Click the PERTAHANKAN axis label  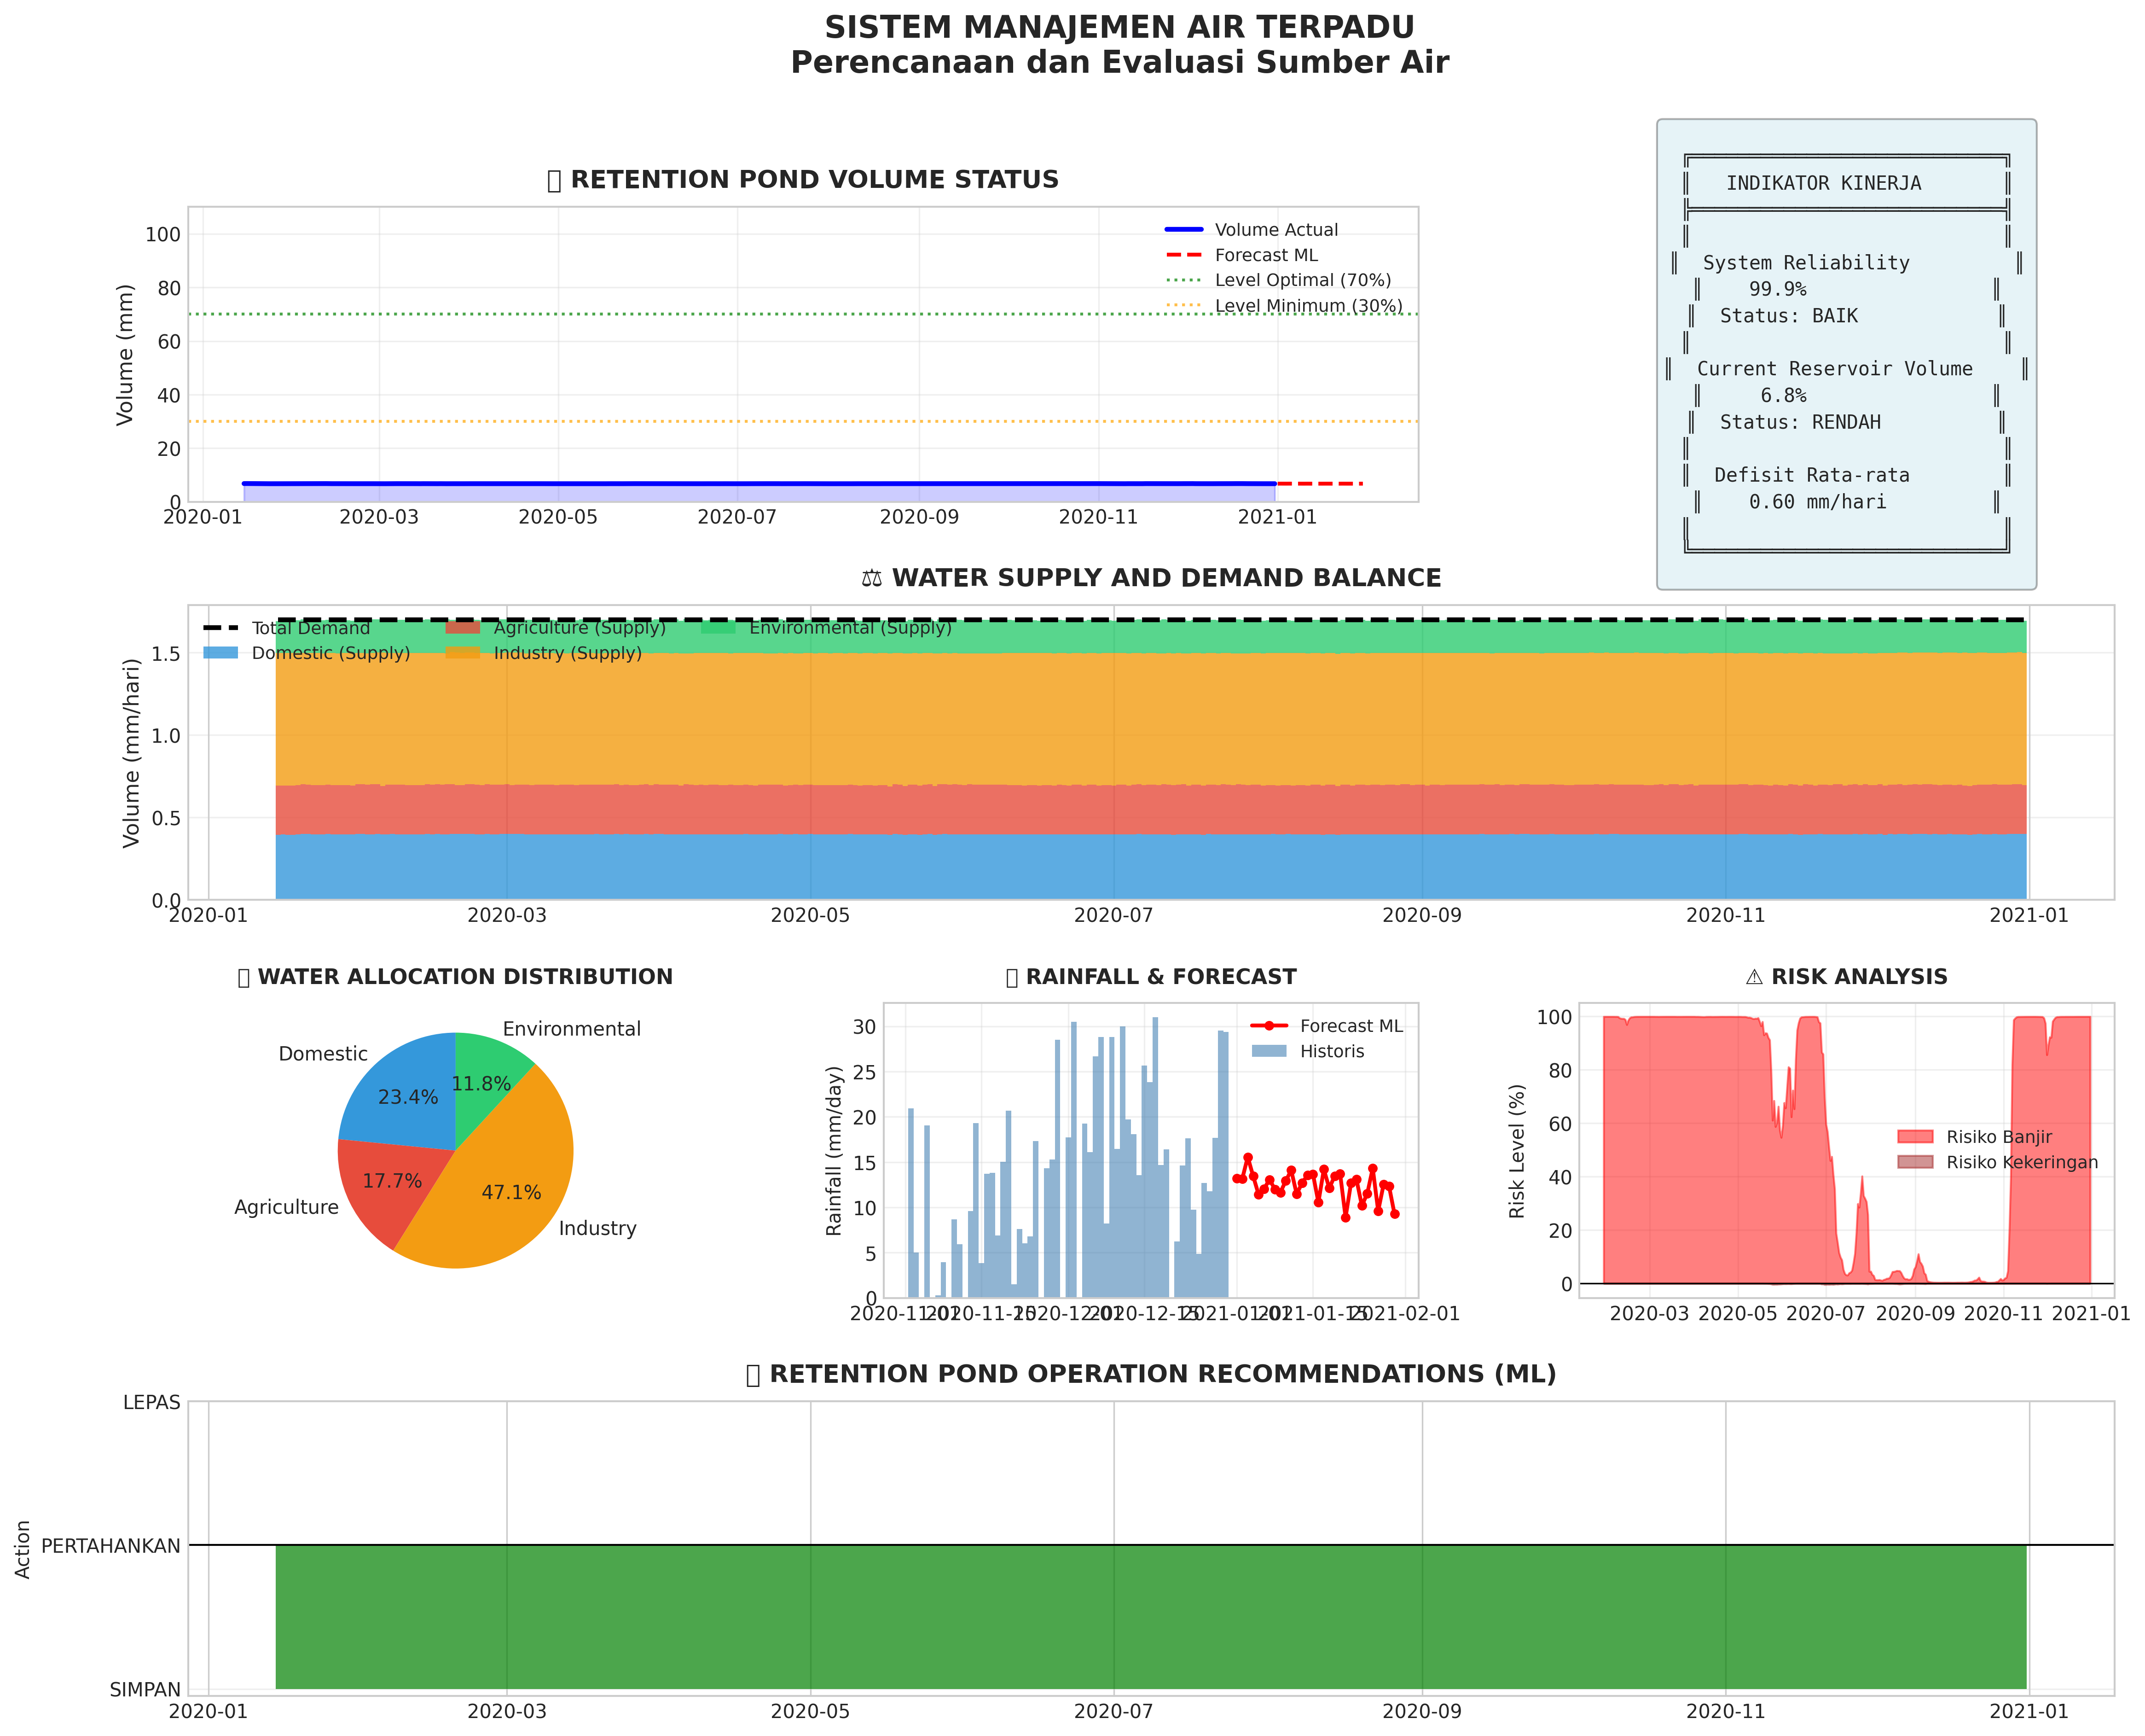click(x=111, y=1546)
